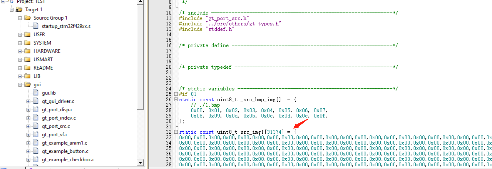The image size is (492, 169).
Task: Expand gt_port_src.c include dependencies
Action: pos(28,126)
